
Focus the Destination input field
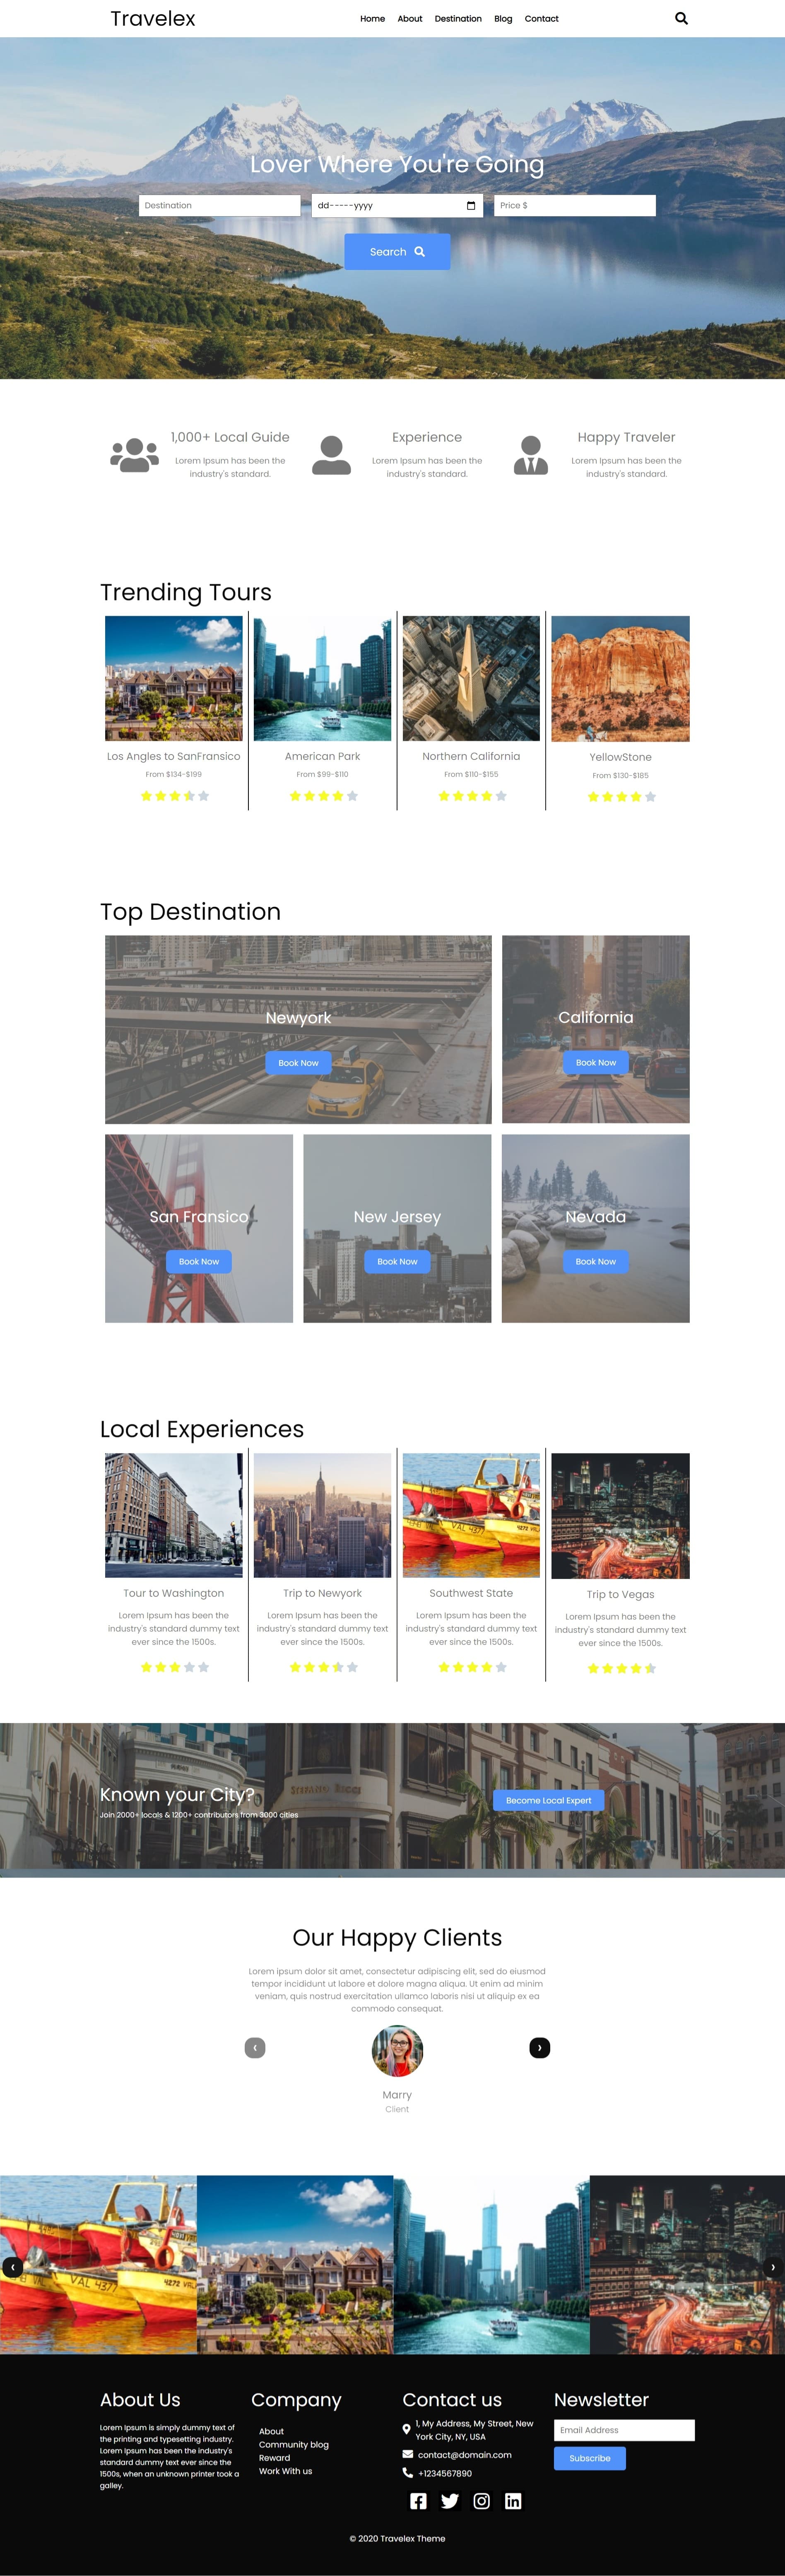point(220,206)
